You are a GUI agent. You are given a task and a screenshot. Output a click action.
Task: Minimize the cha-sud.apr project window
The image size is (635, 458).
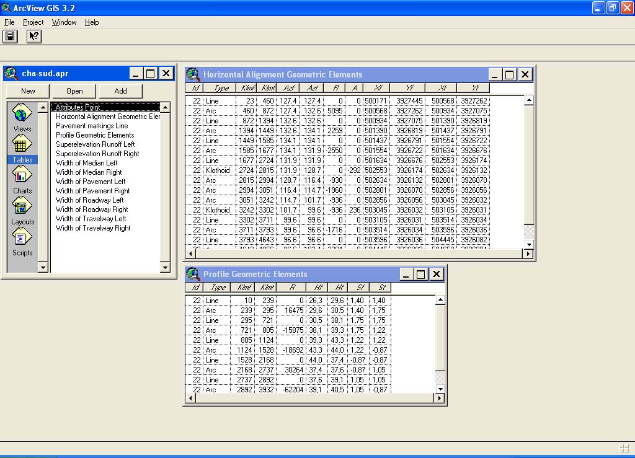click(135, 74)
